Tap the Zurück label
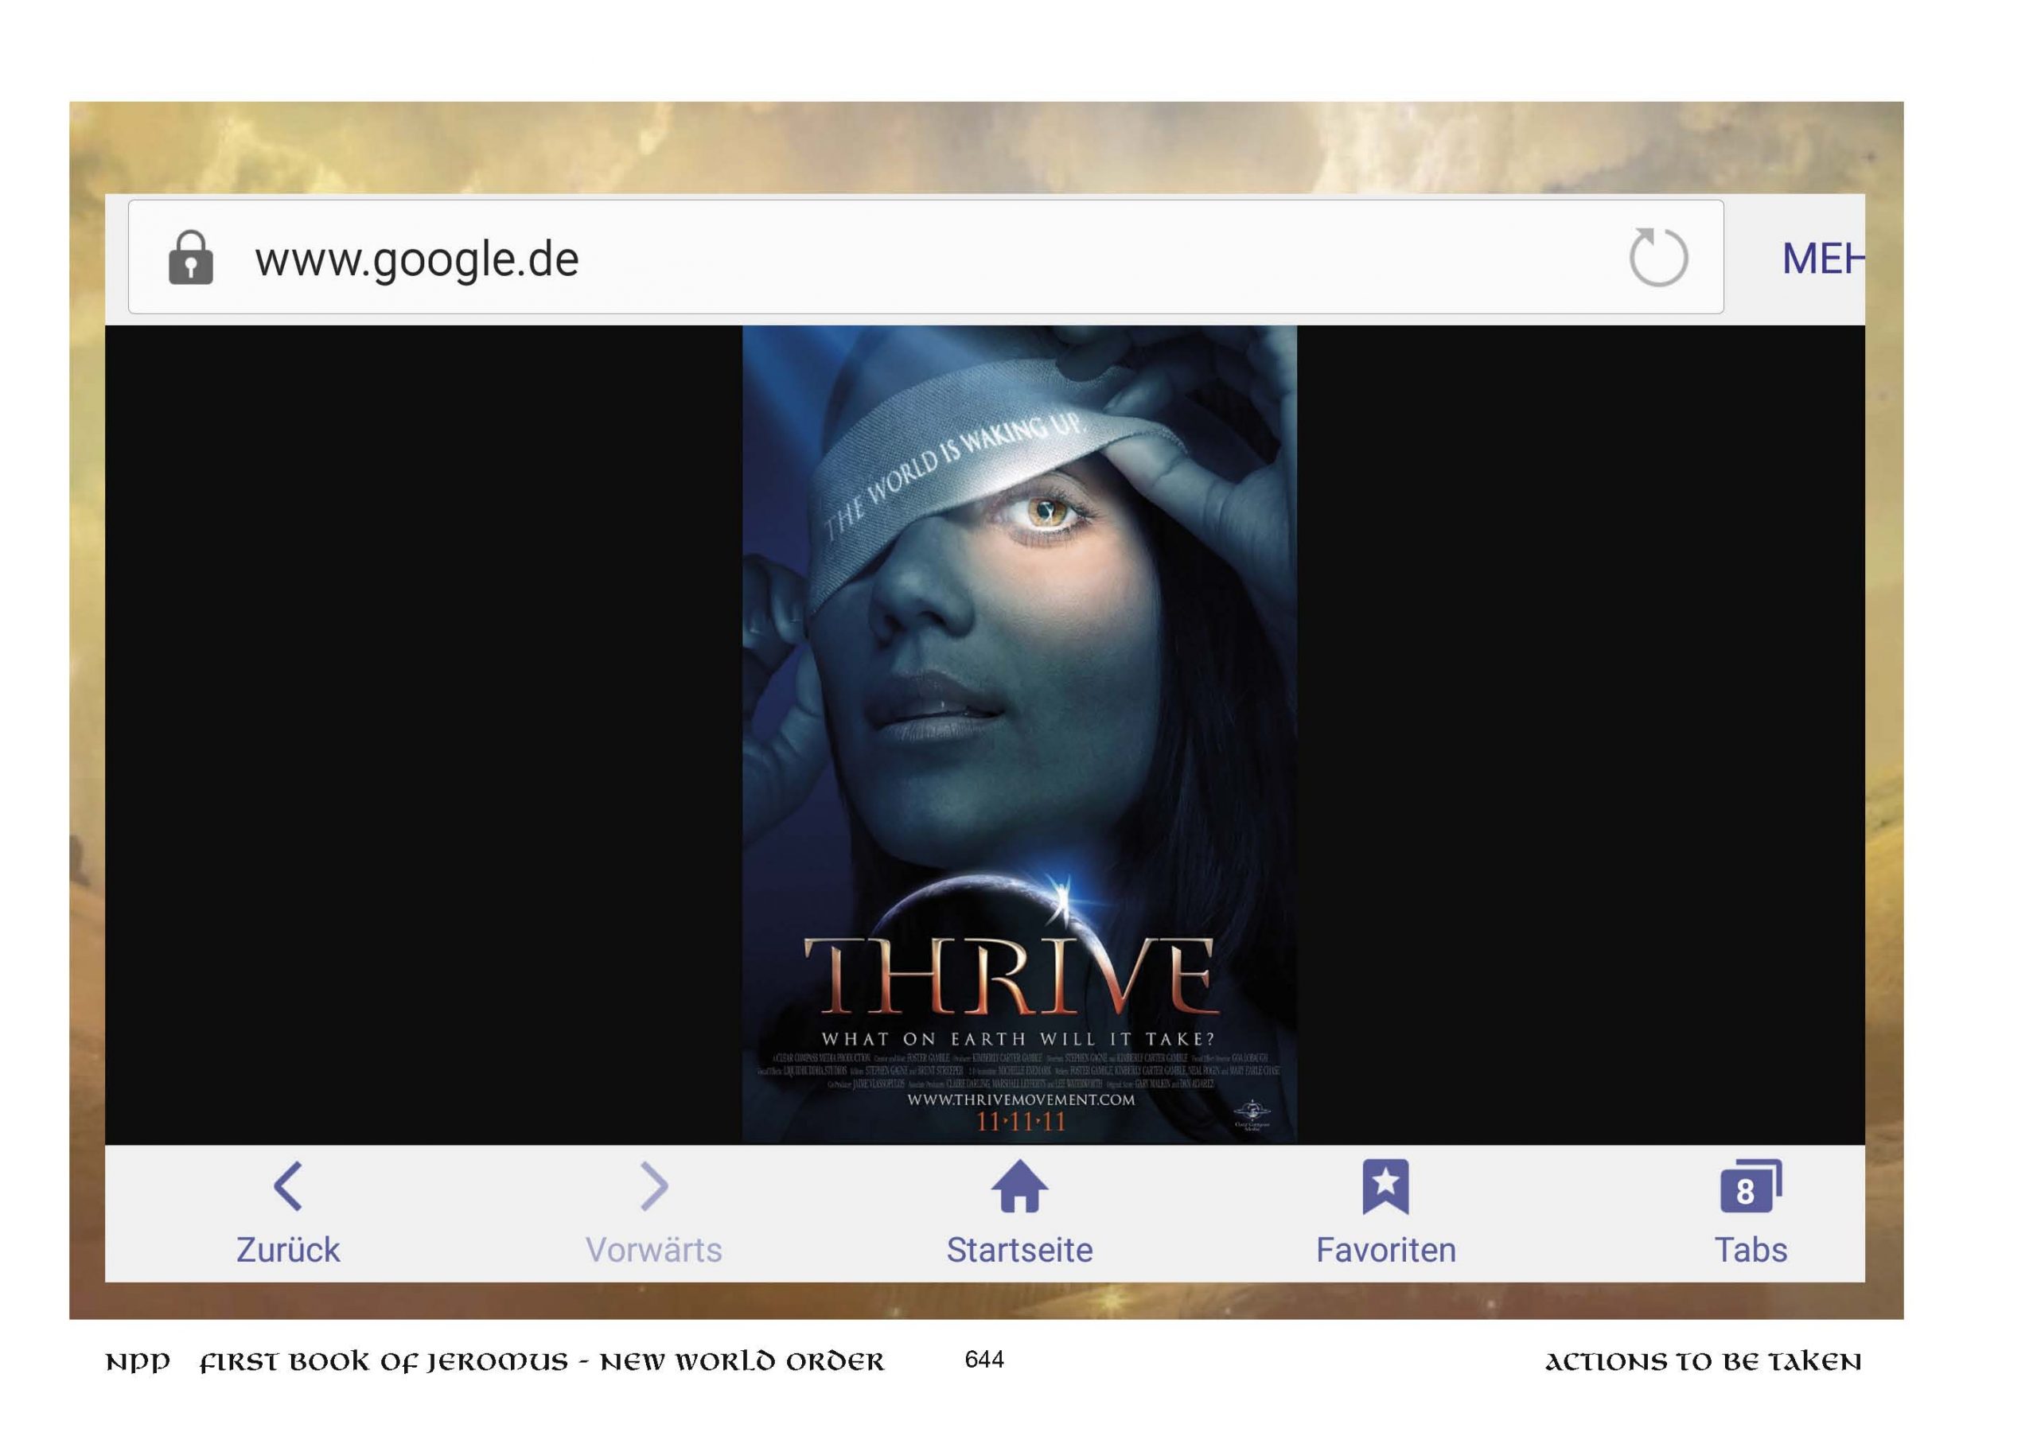2037x1444 pixels. click(287, 1250)
